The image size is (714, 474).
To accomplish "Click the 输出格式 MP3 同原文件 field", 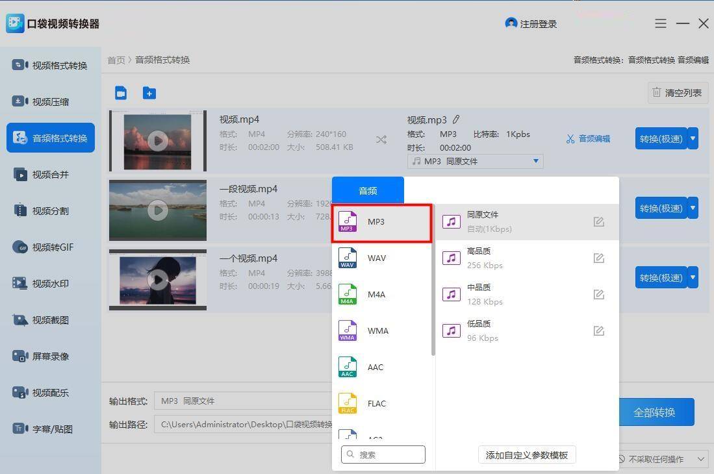I will [x=244, y=401].
